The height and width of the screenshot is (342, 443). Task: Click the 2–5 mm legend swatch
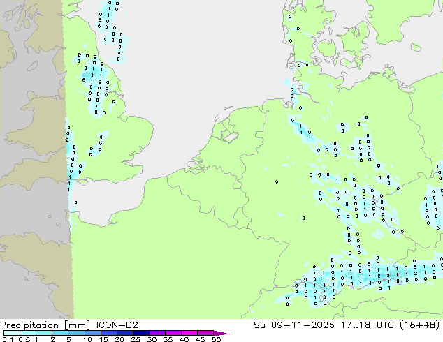coord(60,333)
